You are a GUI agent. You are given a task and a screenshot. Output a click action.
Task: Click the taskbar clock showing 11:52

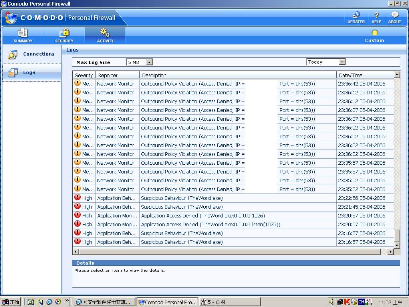point(390,302)
